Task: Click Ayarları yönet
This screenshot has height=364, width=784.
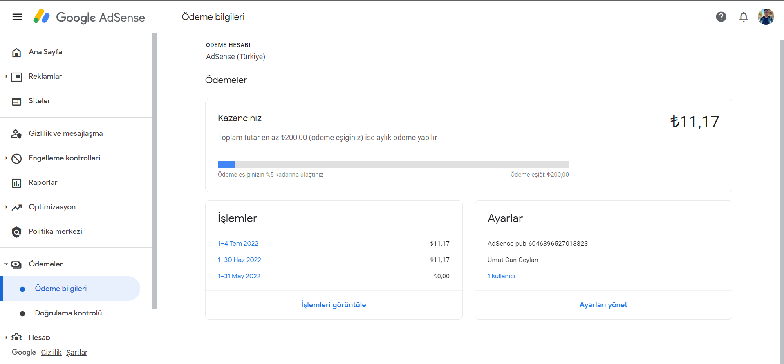Action: click(x=603, y=305)
